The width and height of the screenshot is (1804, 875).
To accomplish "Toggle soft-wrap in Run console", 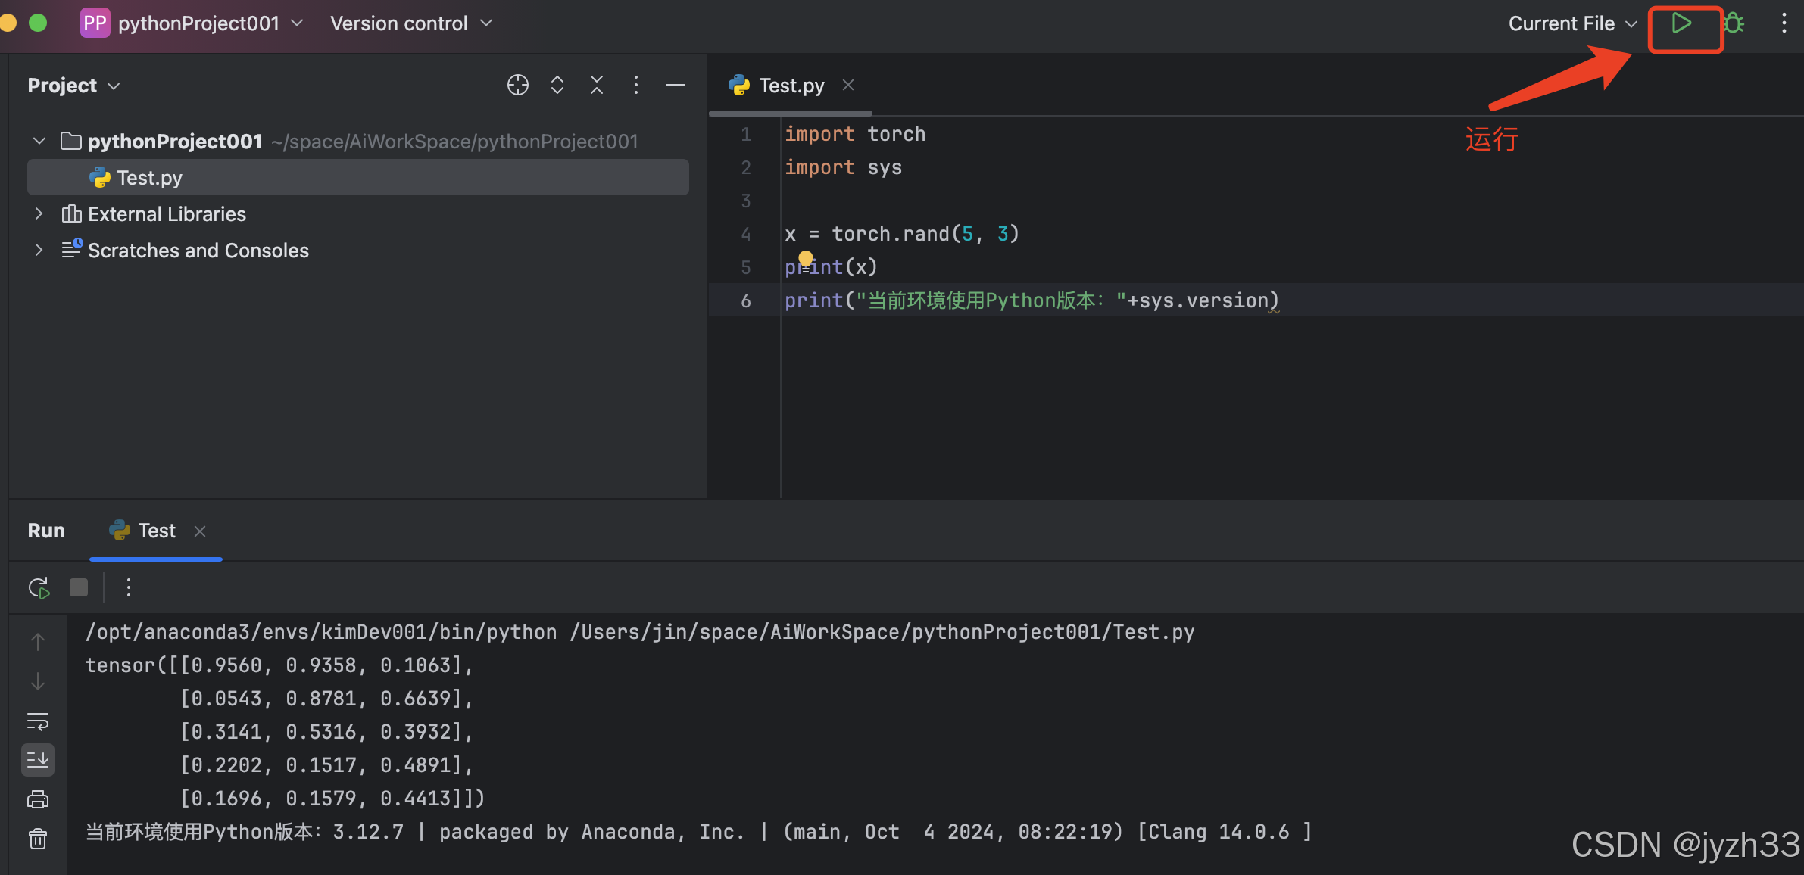I will click(x=38, y=721).
